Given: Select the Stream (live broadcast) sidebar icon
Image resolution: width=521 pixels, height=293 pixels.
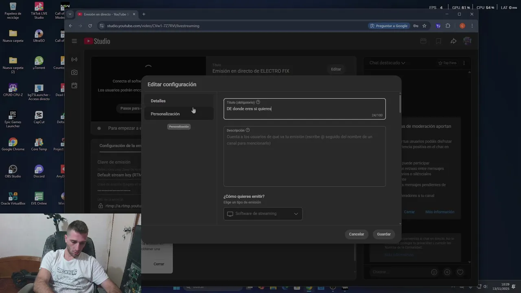Looking at the screenshot, I should [74, 59].
